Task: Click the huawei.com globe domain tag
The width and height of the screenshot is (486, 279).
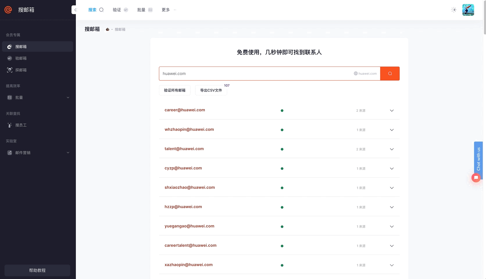Action: tap(365, 74)
